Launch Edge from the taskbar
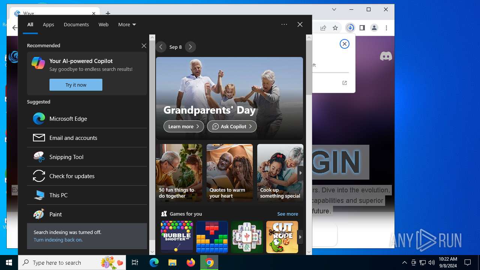Image resolution: width=480 pixels, height=270 pixels. click(154, 262)
